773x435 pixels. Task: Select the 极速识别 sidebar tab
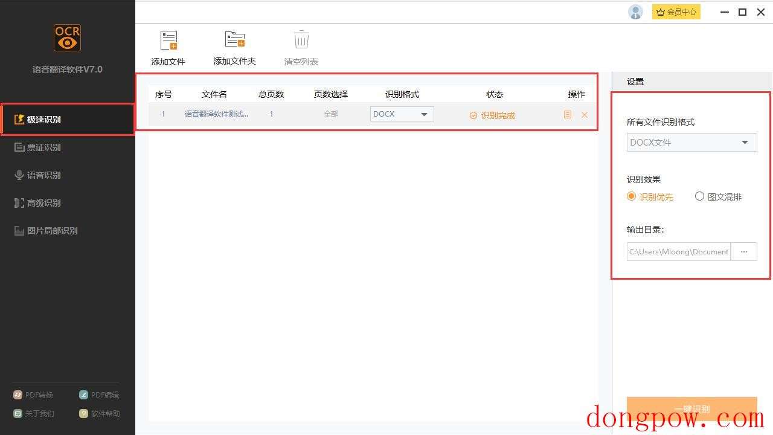(x=68, y=120)
